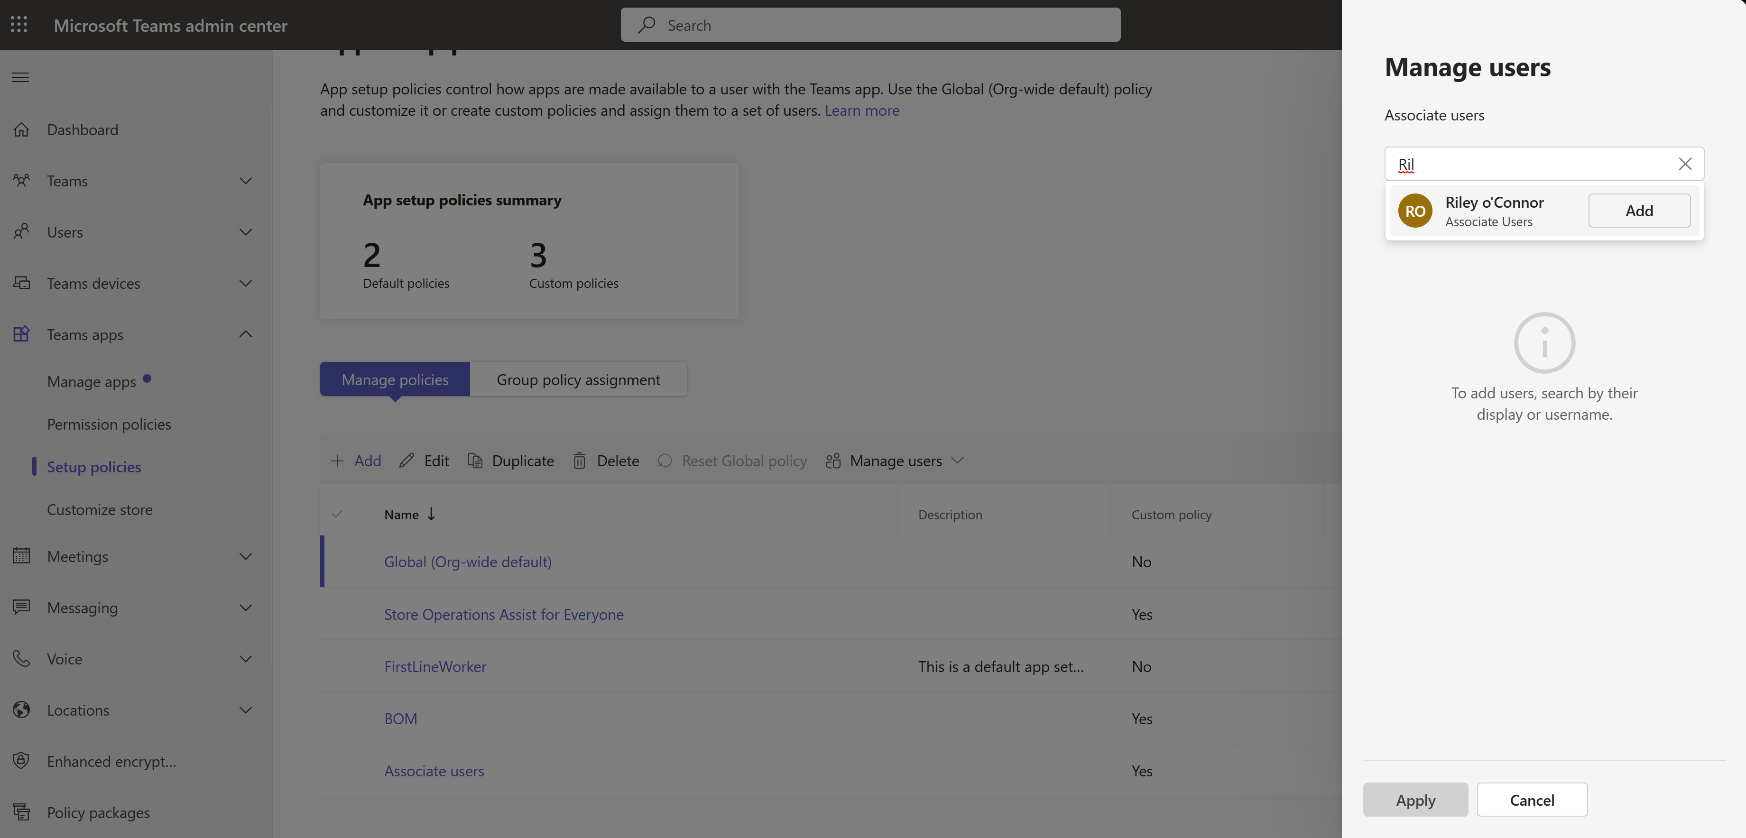Click the Apply button to save changes
Viewport: 1746px width, 838px height.
(x=1415, y=799)
